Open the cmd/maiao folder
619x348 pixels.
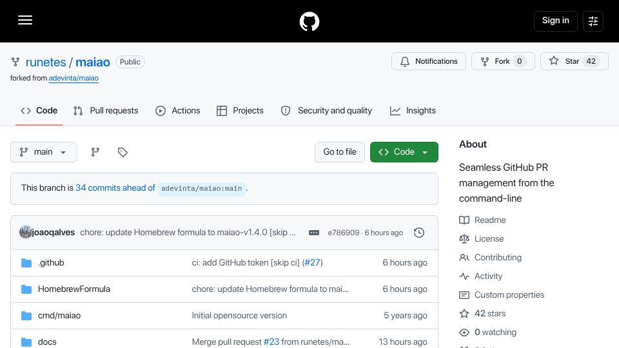[59, 316]
